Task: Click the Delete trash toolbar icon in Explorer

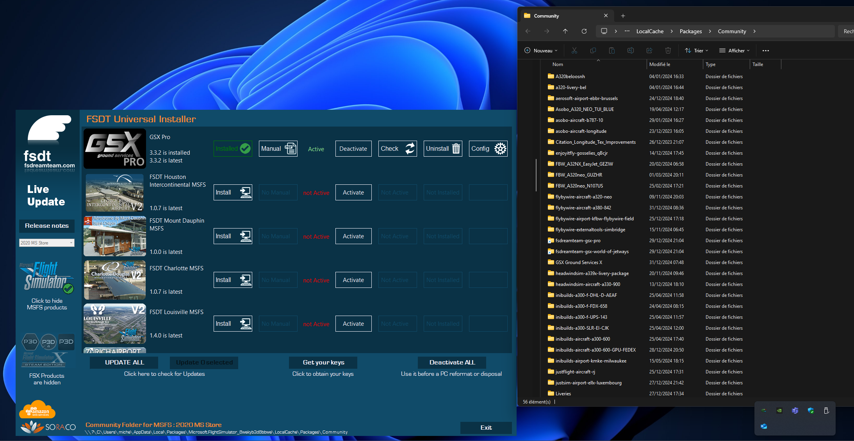Action: (x=668, y=50)
